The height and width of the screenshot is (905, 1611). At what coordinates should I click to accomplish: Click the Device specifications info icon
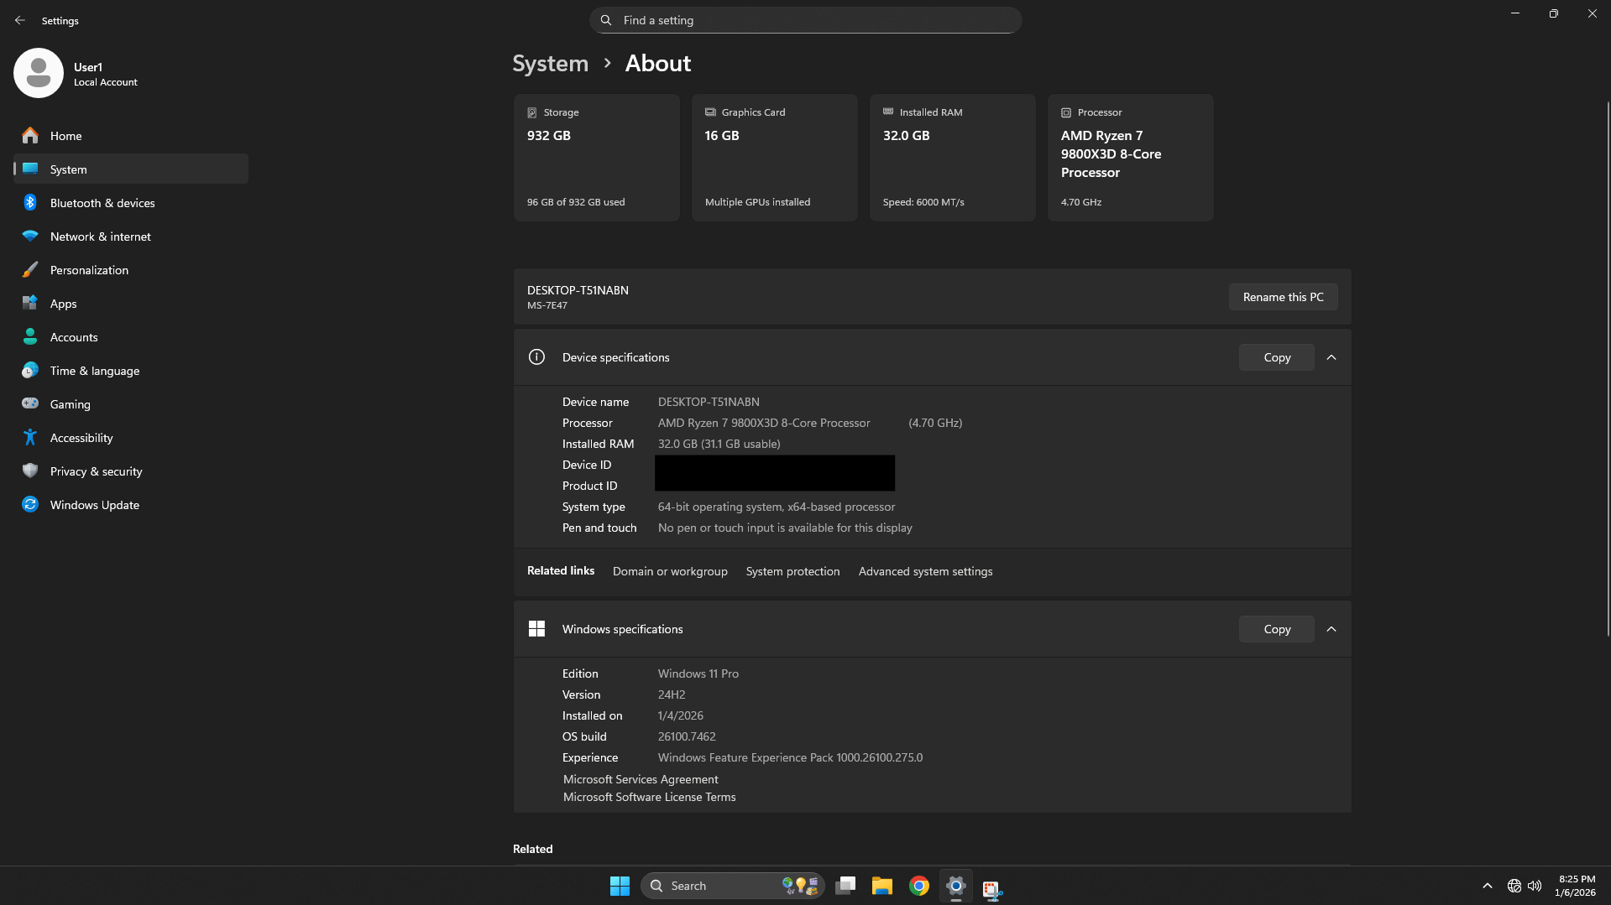536,357
